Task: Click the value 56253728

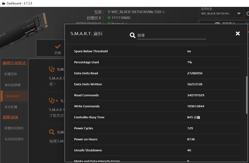Action: tap(194, 84)
